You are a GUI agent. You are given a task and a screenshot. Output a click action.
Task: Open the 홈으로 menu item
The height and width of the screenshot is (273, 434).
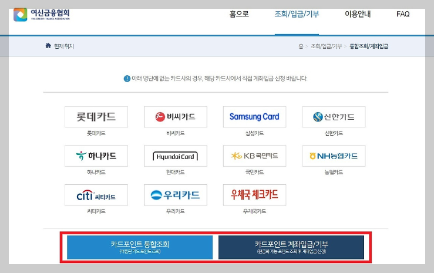239,14
